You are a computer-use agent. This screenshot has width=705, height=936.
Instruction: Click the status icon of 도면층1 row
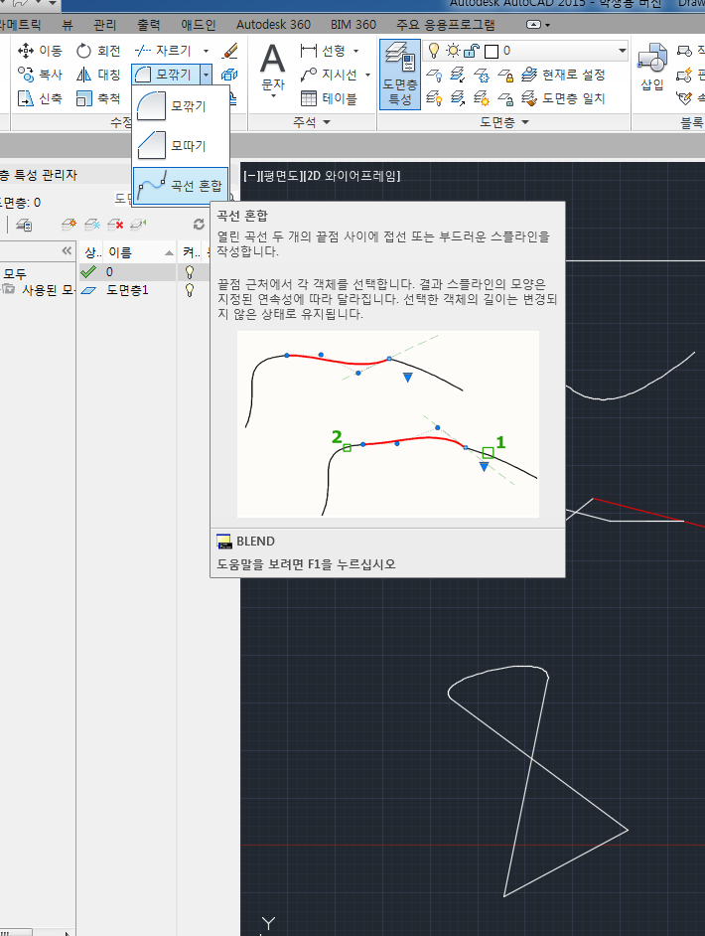click(x=88, y=291)
